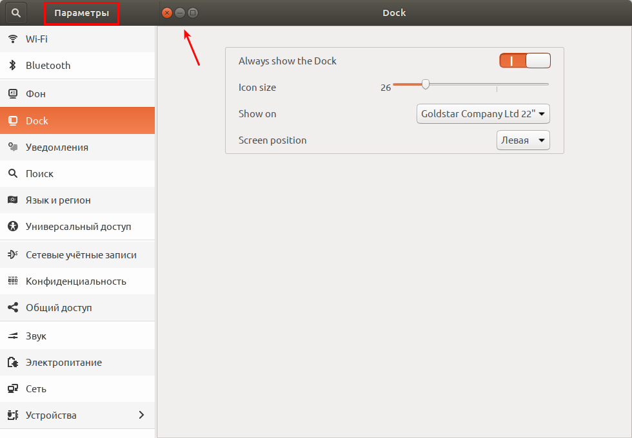Select Конфиденциальность in the sidebar
This screenshot has height=438, width=632.
77,281
